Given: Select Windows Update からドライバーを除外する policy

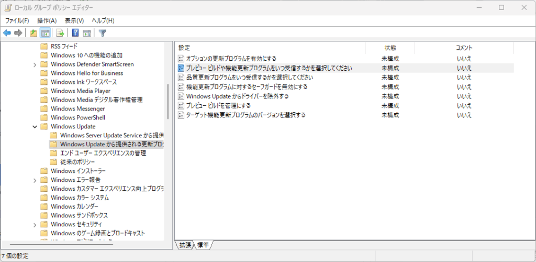Looking at the screenshot, I should (238, 96).
